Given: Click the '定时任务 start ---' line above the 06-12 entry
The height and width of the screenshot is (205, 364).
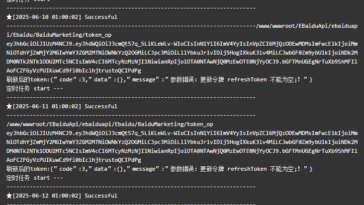Looking at the screenshot, I should [x=35, y=178].
